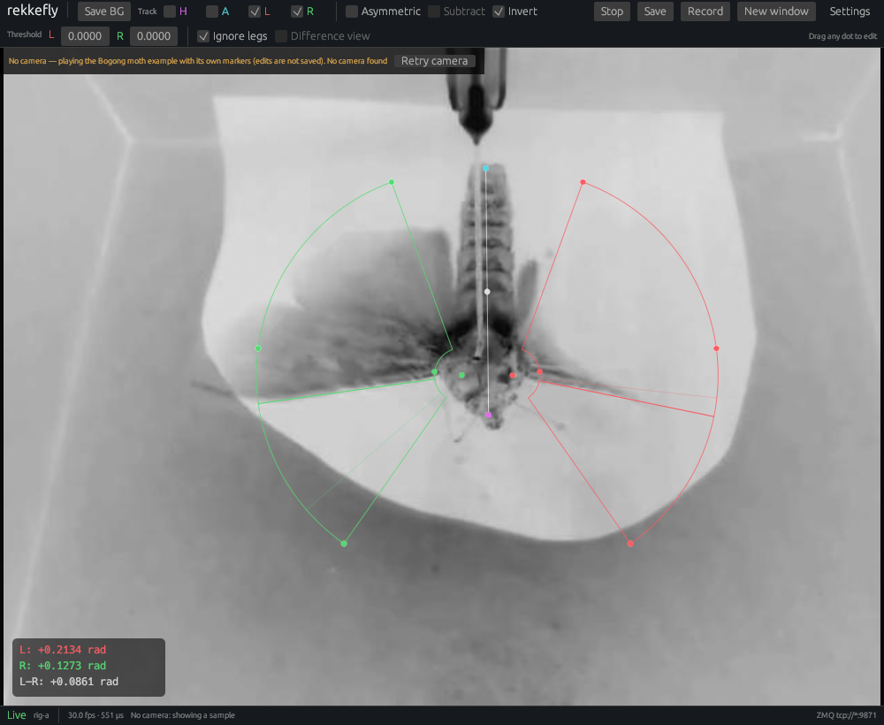Image resolution: width=884 pixels, height=725 pixels.
Task: Click the Save button in toolbar
Action: click(655, 11)
